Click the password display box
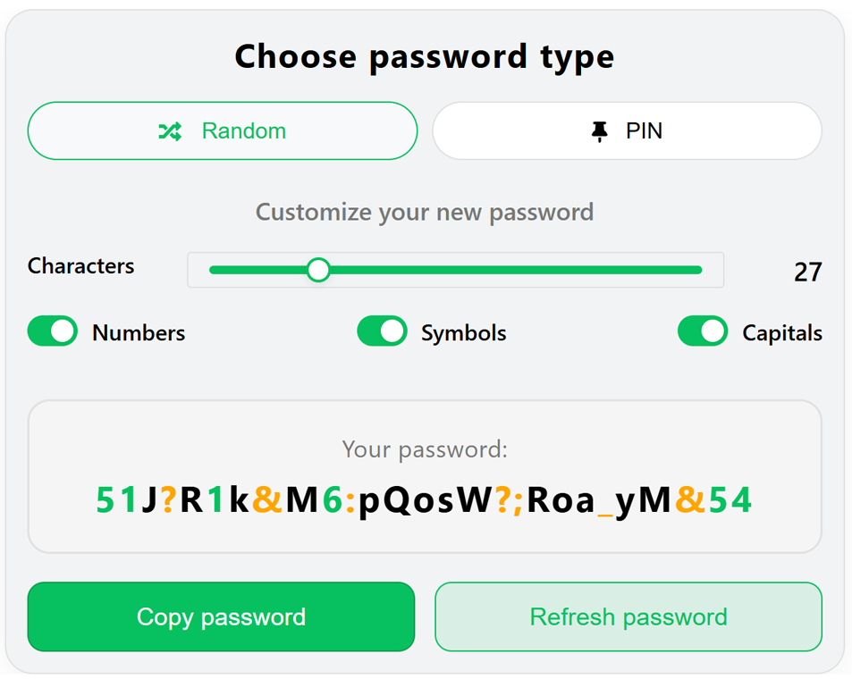 [425, 476]
